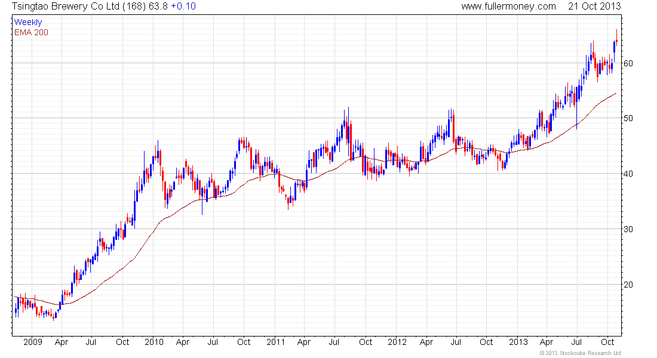The image size is (657, 358).
Task: Click the 2013 time axis marker
Action: pos(518,342)
